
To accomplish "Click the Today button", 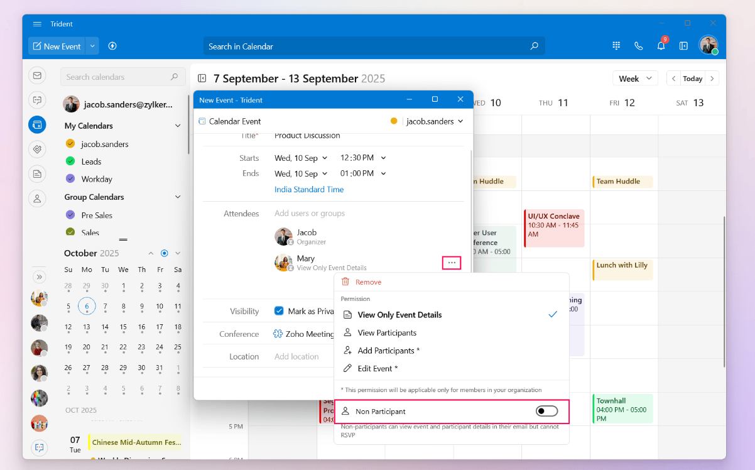I will (693, 79).
